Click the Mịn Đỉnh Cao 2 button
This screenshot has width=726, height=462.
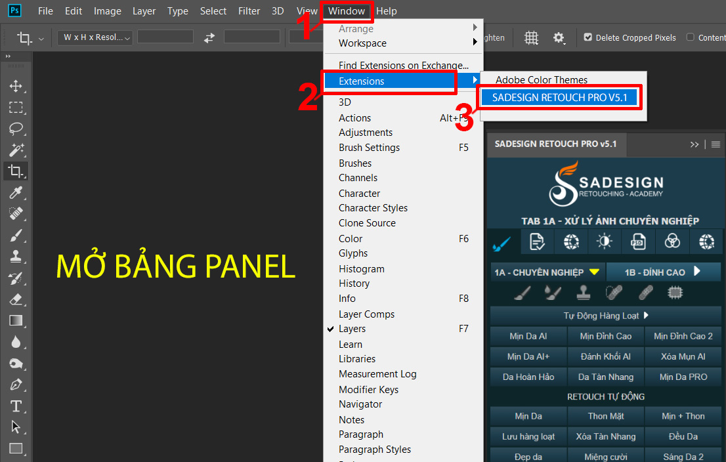click(683, 337)
